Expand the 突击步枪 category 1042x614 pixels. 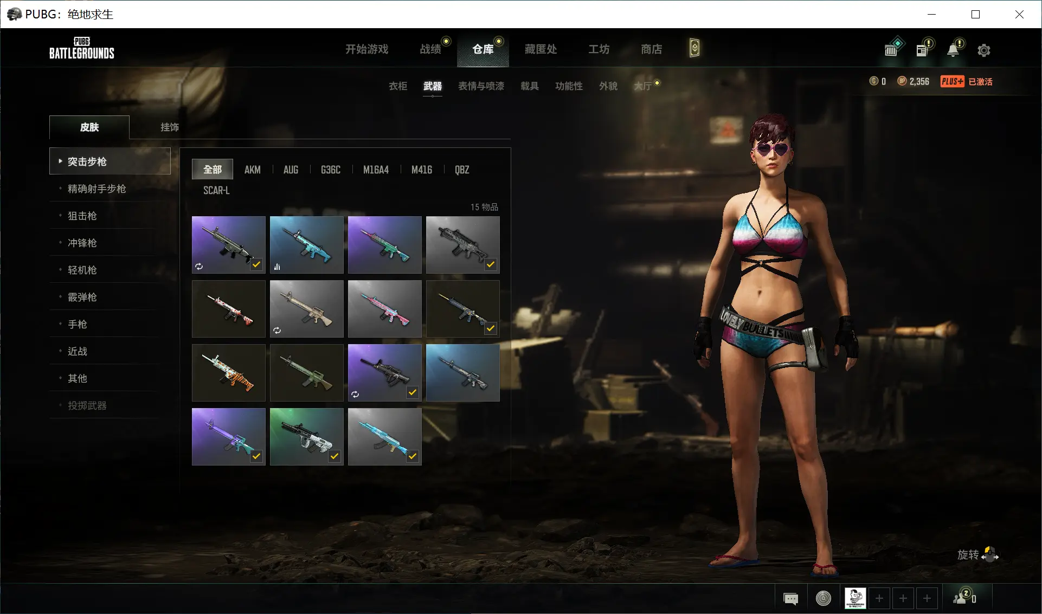point(110,161)
